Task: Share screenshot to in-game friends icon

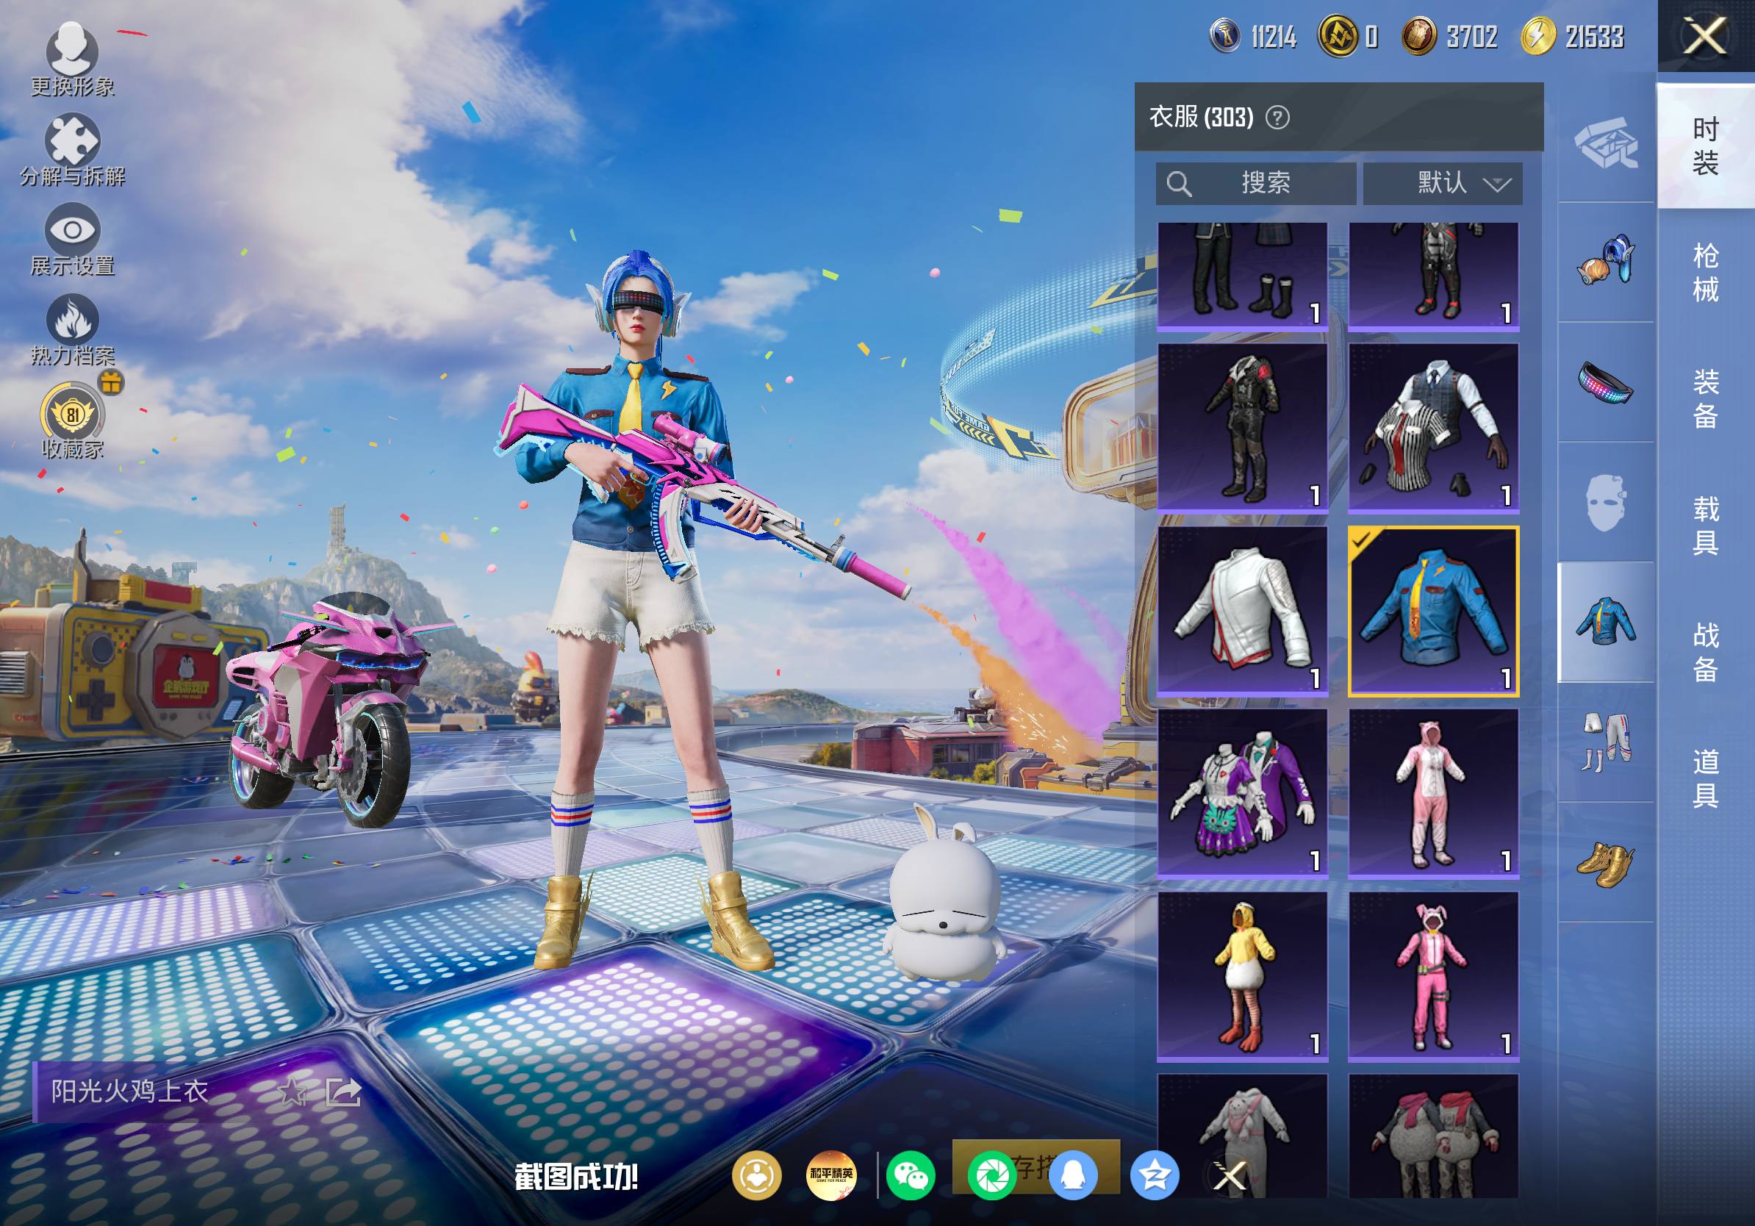Action: click(757, 1175)
